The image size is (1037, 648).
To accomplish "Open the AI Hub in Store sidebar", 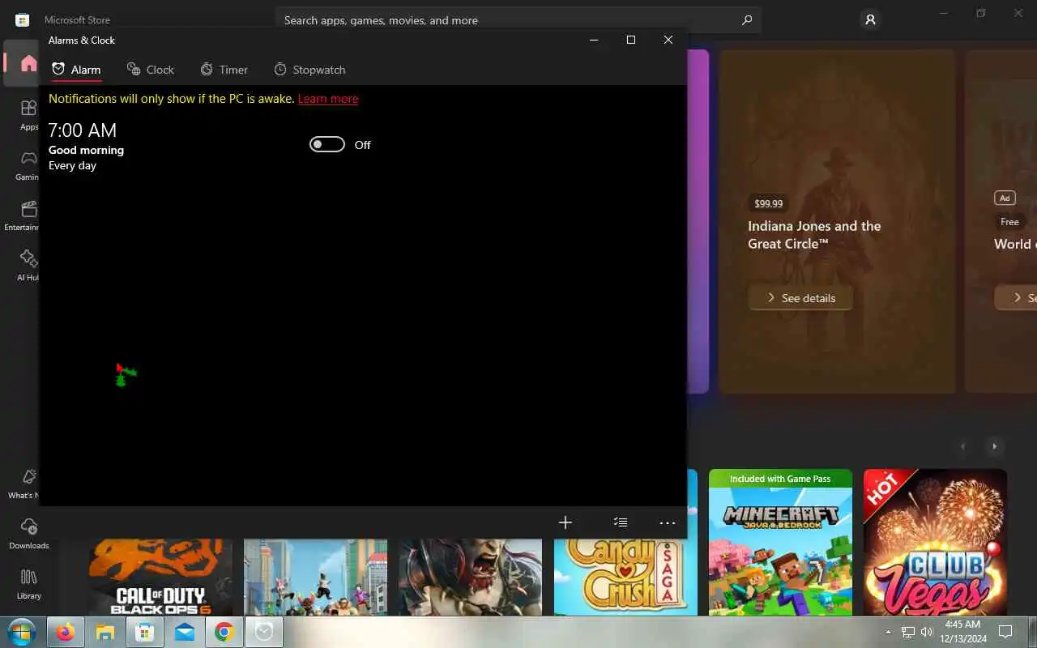I will tap(28, 265).
